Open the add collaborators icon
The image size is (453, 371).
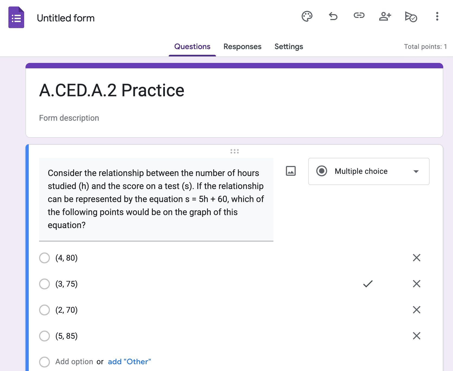pos(385,16)
